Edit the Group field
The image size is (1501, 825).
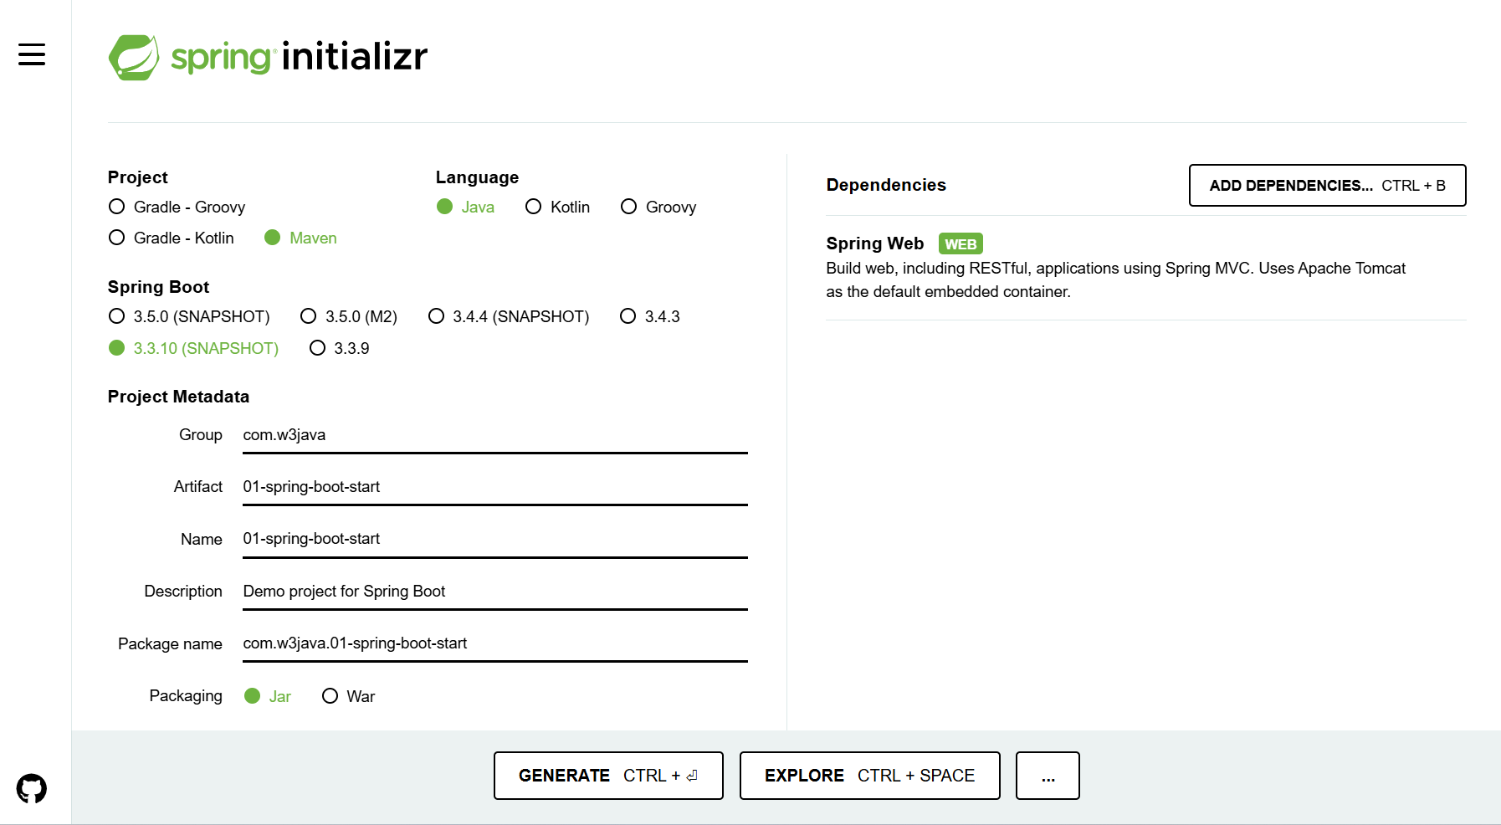click(495, 435)
